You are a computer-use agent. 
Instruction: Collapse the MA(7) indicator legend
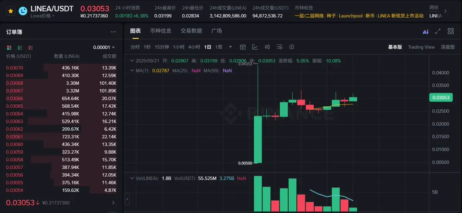[x=132, y=70]
